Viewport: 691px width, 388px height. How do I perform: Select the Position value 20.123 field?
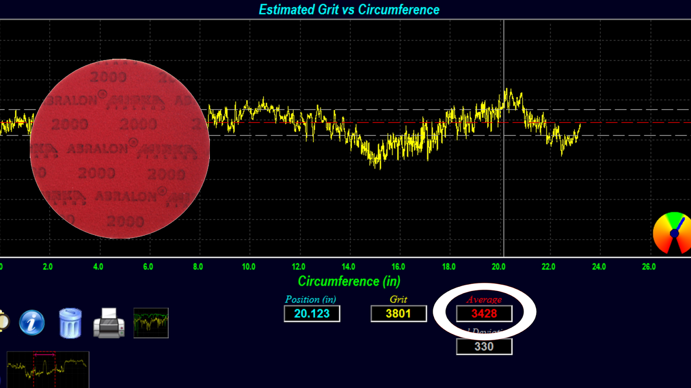(x=312, y=313)
